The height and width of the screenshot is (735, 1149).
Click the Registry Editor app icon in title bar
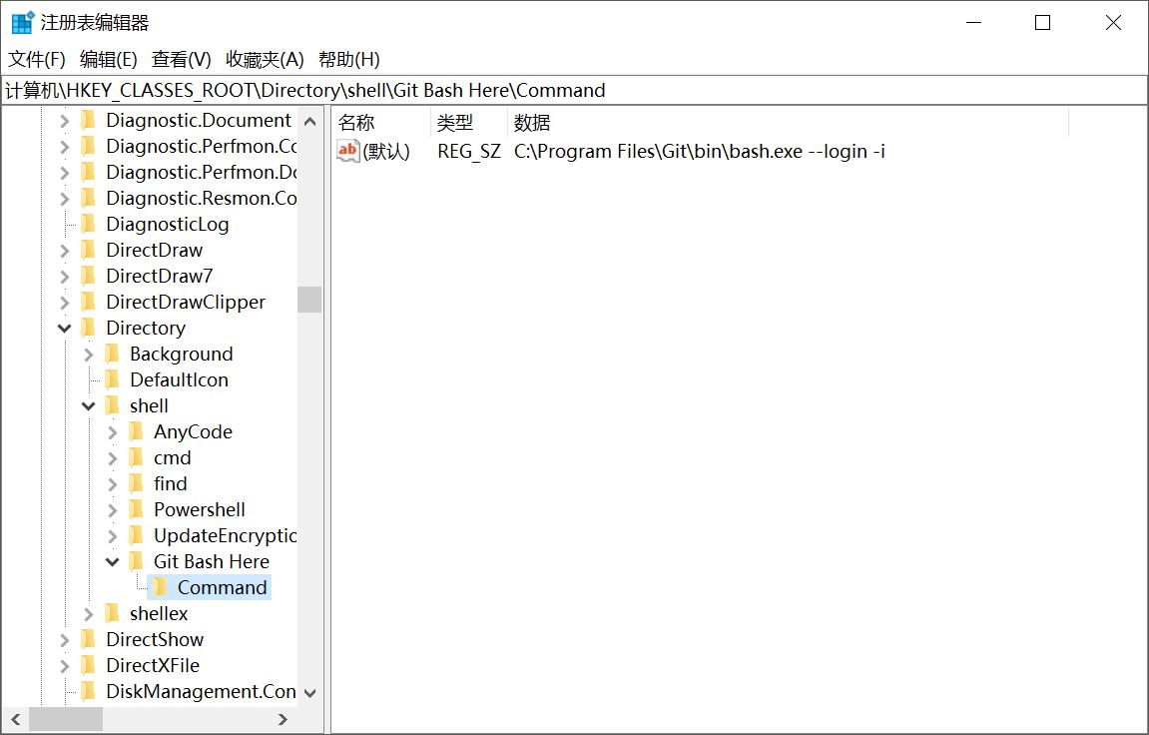pyautogui.click(x=23, y=23)
